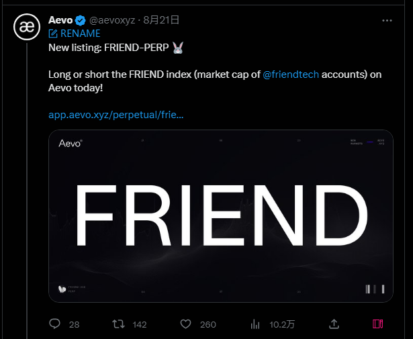413x339 pixels.
Task: Open the app.aevo.xyz/perpetual link
Action: point(116,115)
